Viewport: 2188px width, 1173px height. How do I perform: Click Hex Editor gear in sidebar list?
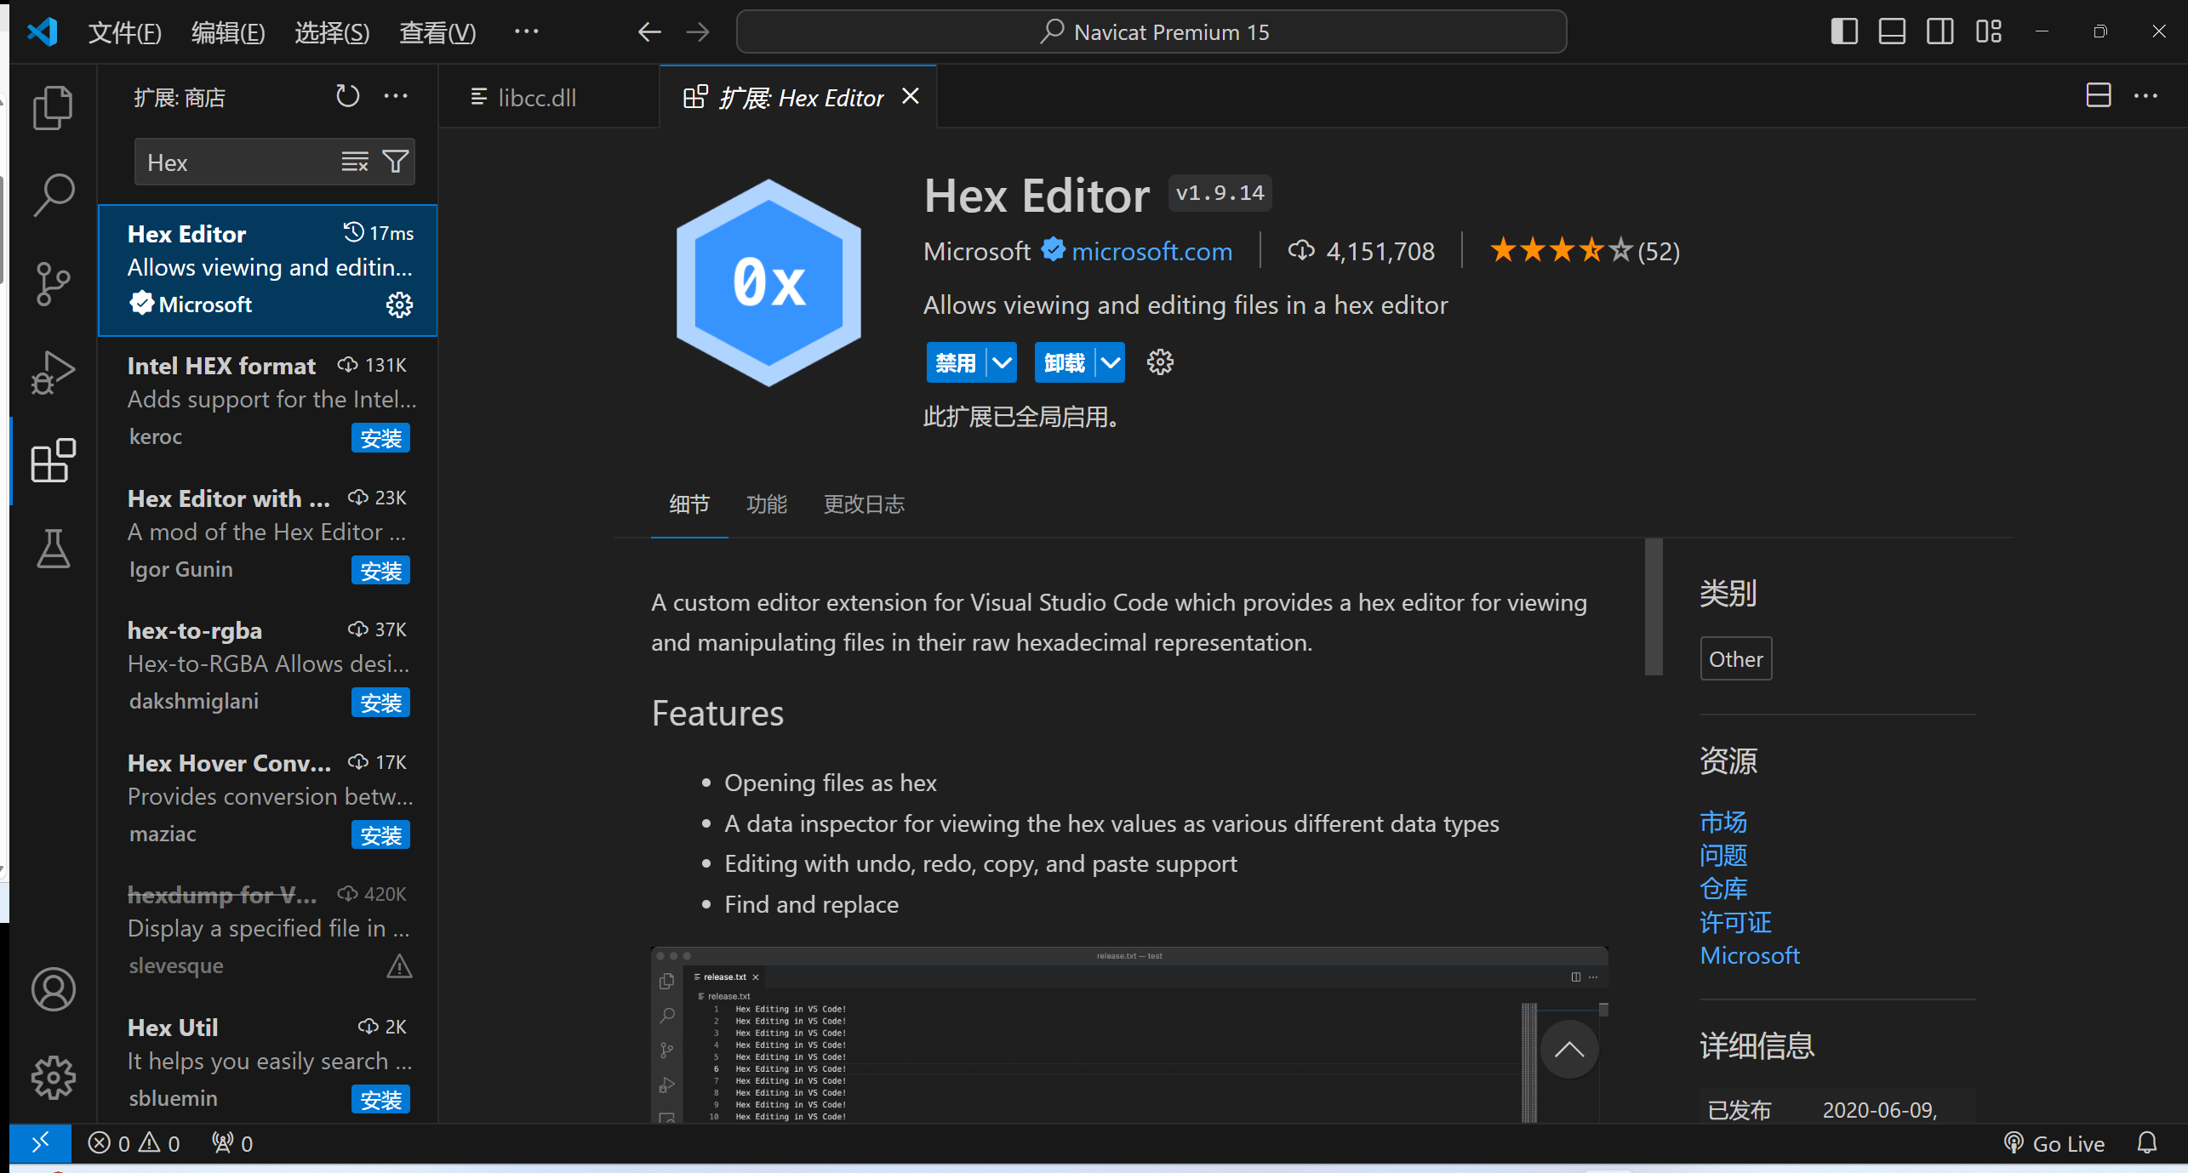click(x=399, y=305)
